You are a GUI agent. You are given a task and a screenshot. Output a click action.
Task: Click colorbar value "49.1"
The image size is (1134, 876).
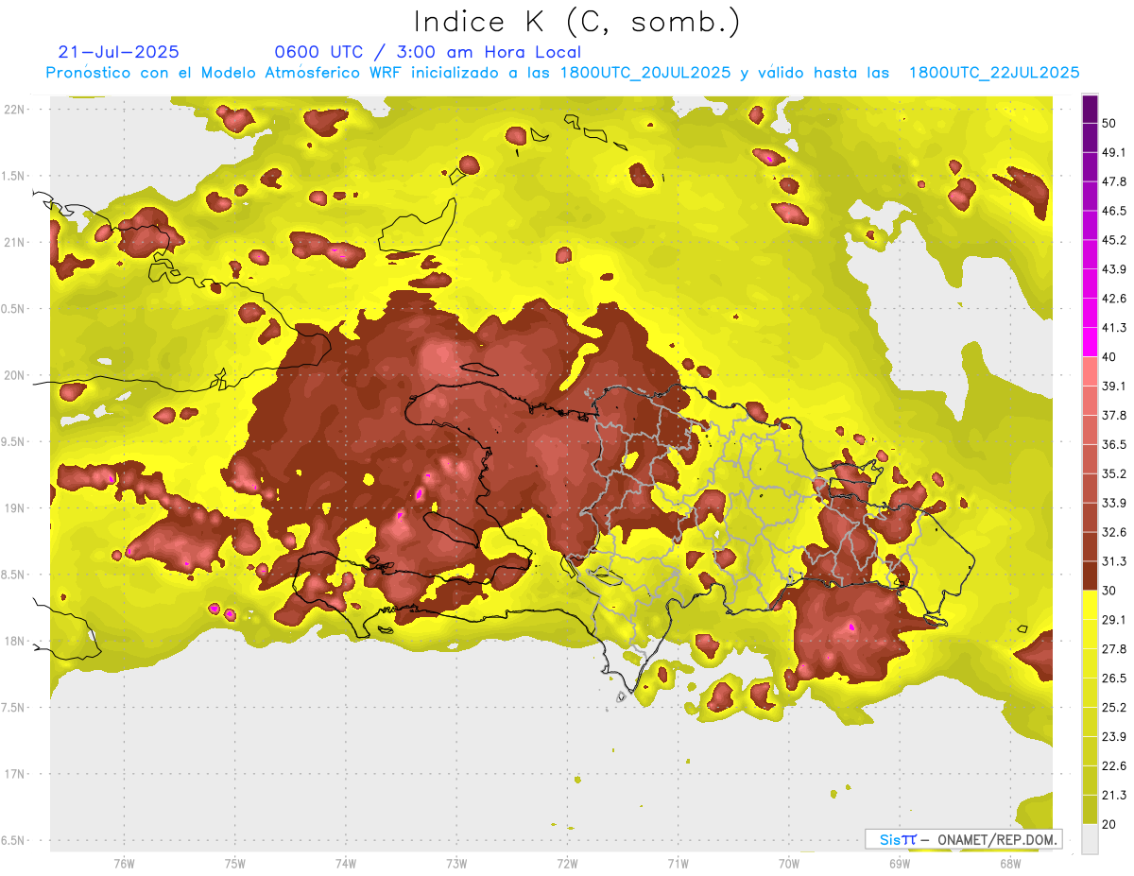coord(1114,152)
